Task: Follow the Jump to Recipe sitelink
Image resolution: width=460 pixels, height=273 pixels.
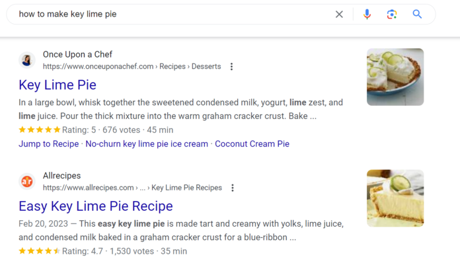Action: (48, 143)
